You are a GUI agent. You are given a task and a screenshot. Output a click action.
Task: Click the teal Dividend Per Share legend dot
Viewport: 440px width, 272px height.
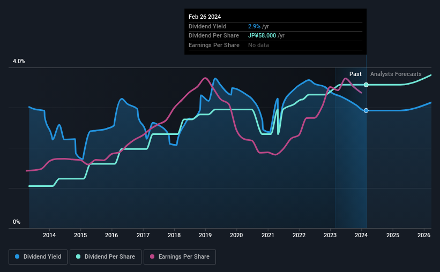(78, 256)
